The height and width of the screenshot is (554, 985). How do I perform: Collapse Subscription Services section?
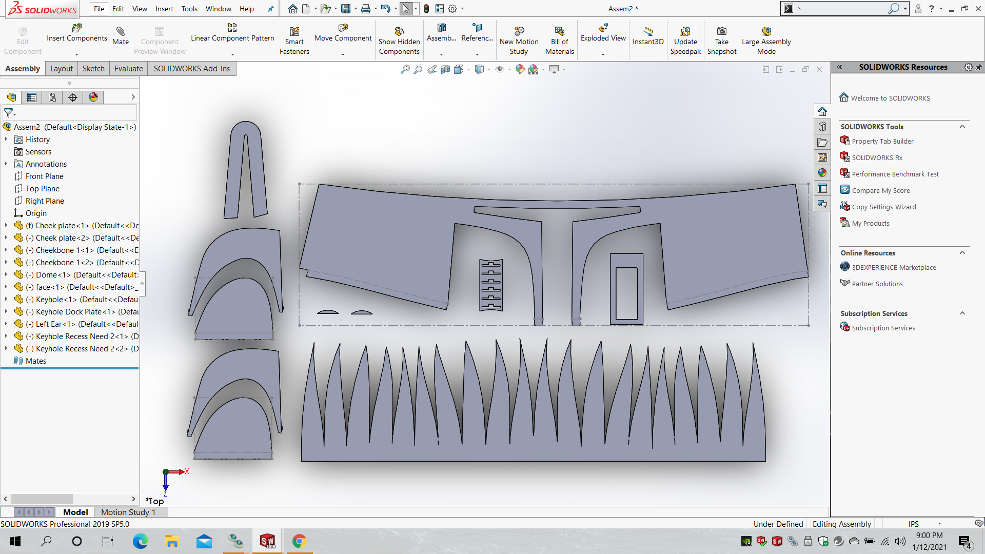(962, 313)
